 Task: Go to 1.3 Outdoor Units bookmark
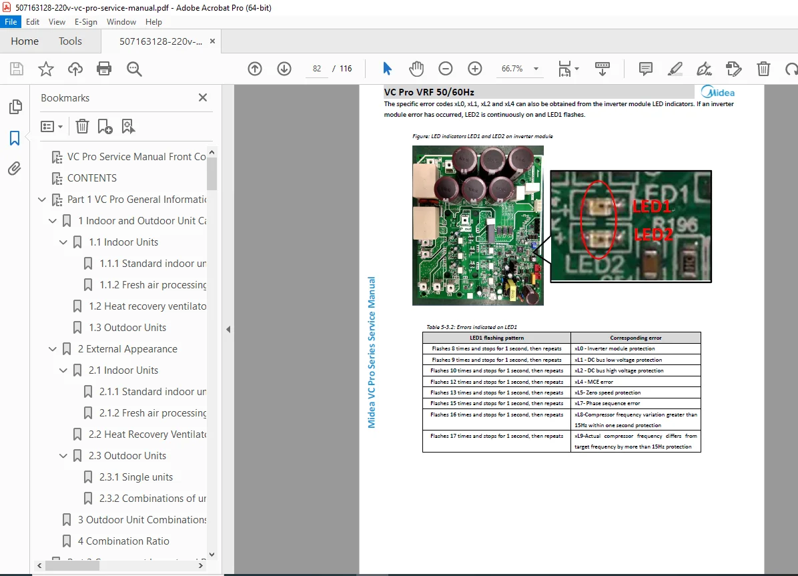127,328
